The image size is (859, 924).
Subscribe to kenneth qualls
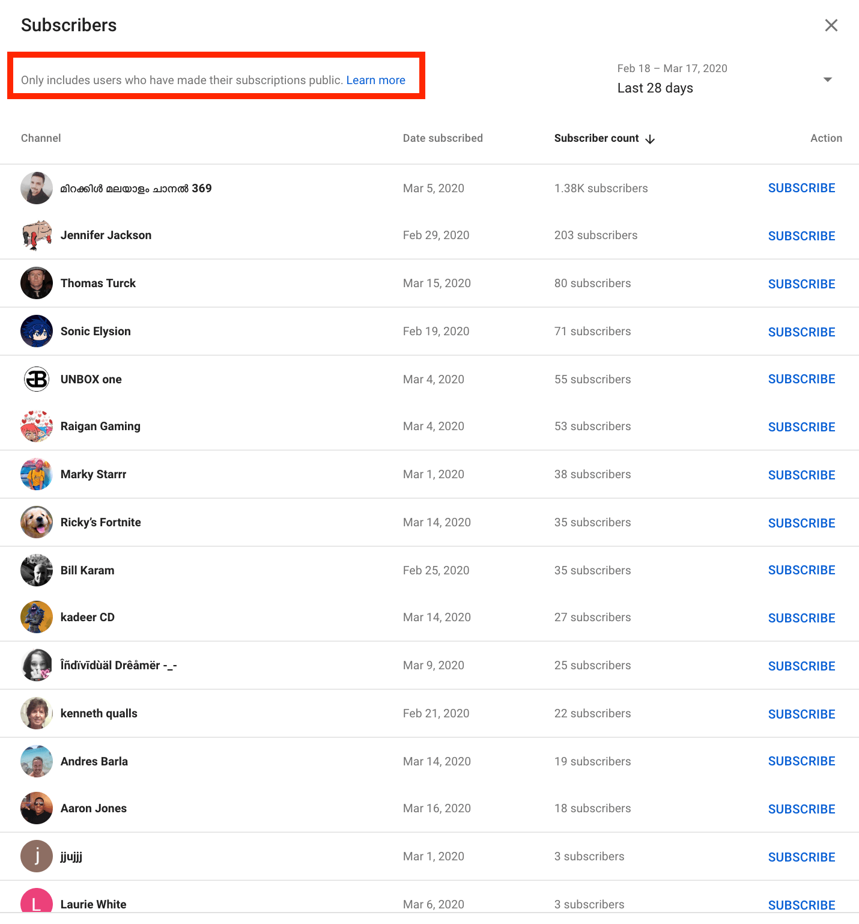[x=801, y=714]
